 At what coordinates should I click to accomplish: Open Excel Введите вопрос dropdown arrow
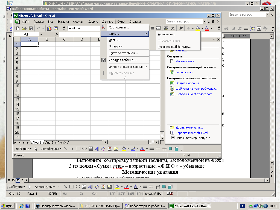[205, 21]
